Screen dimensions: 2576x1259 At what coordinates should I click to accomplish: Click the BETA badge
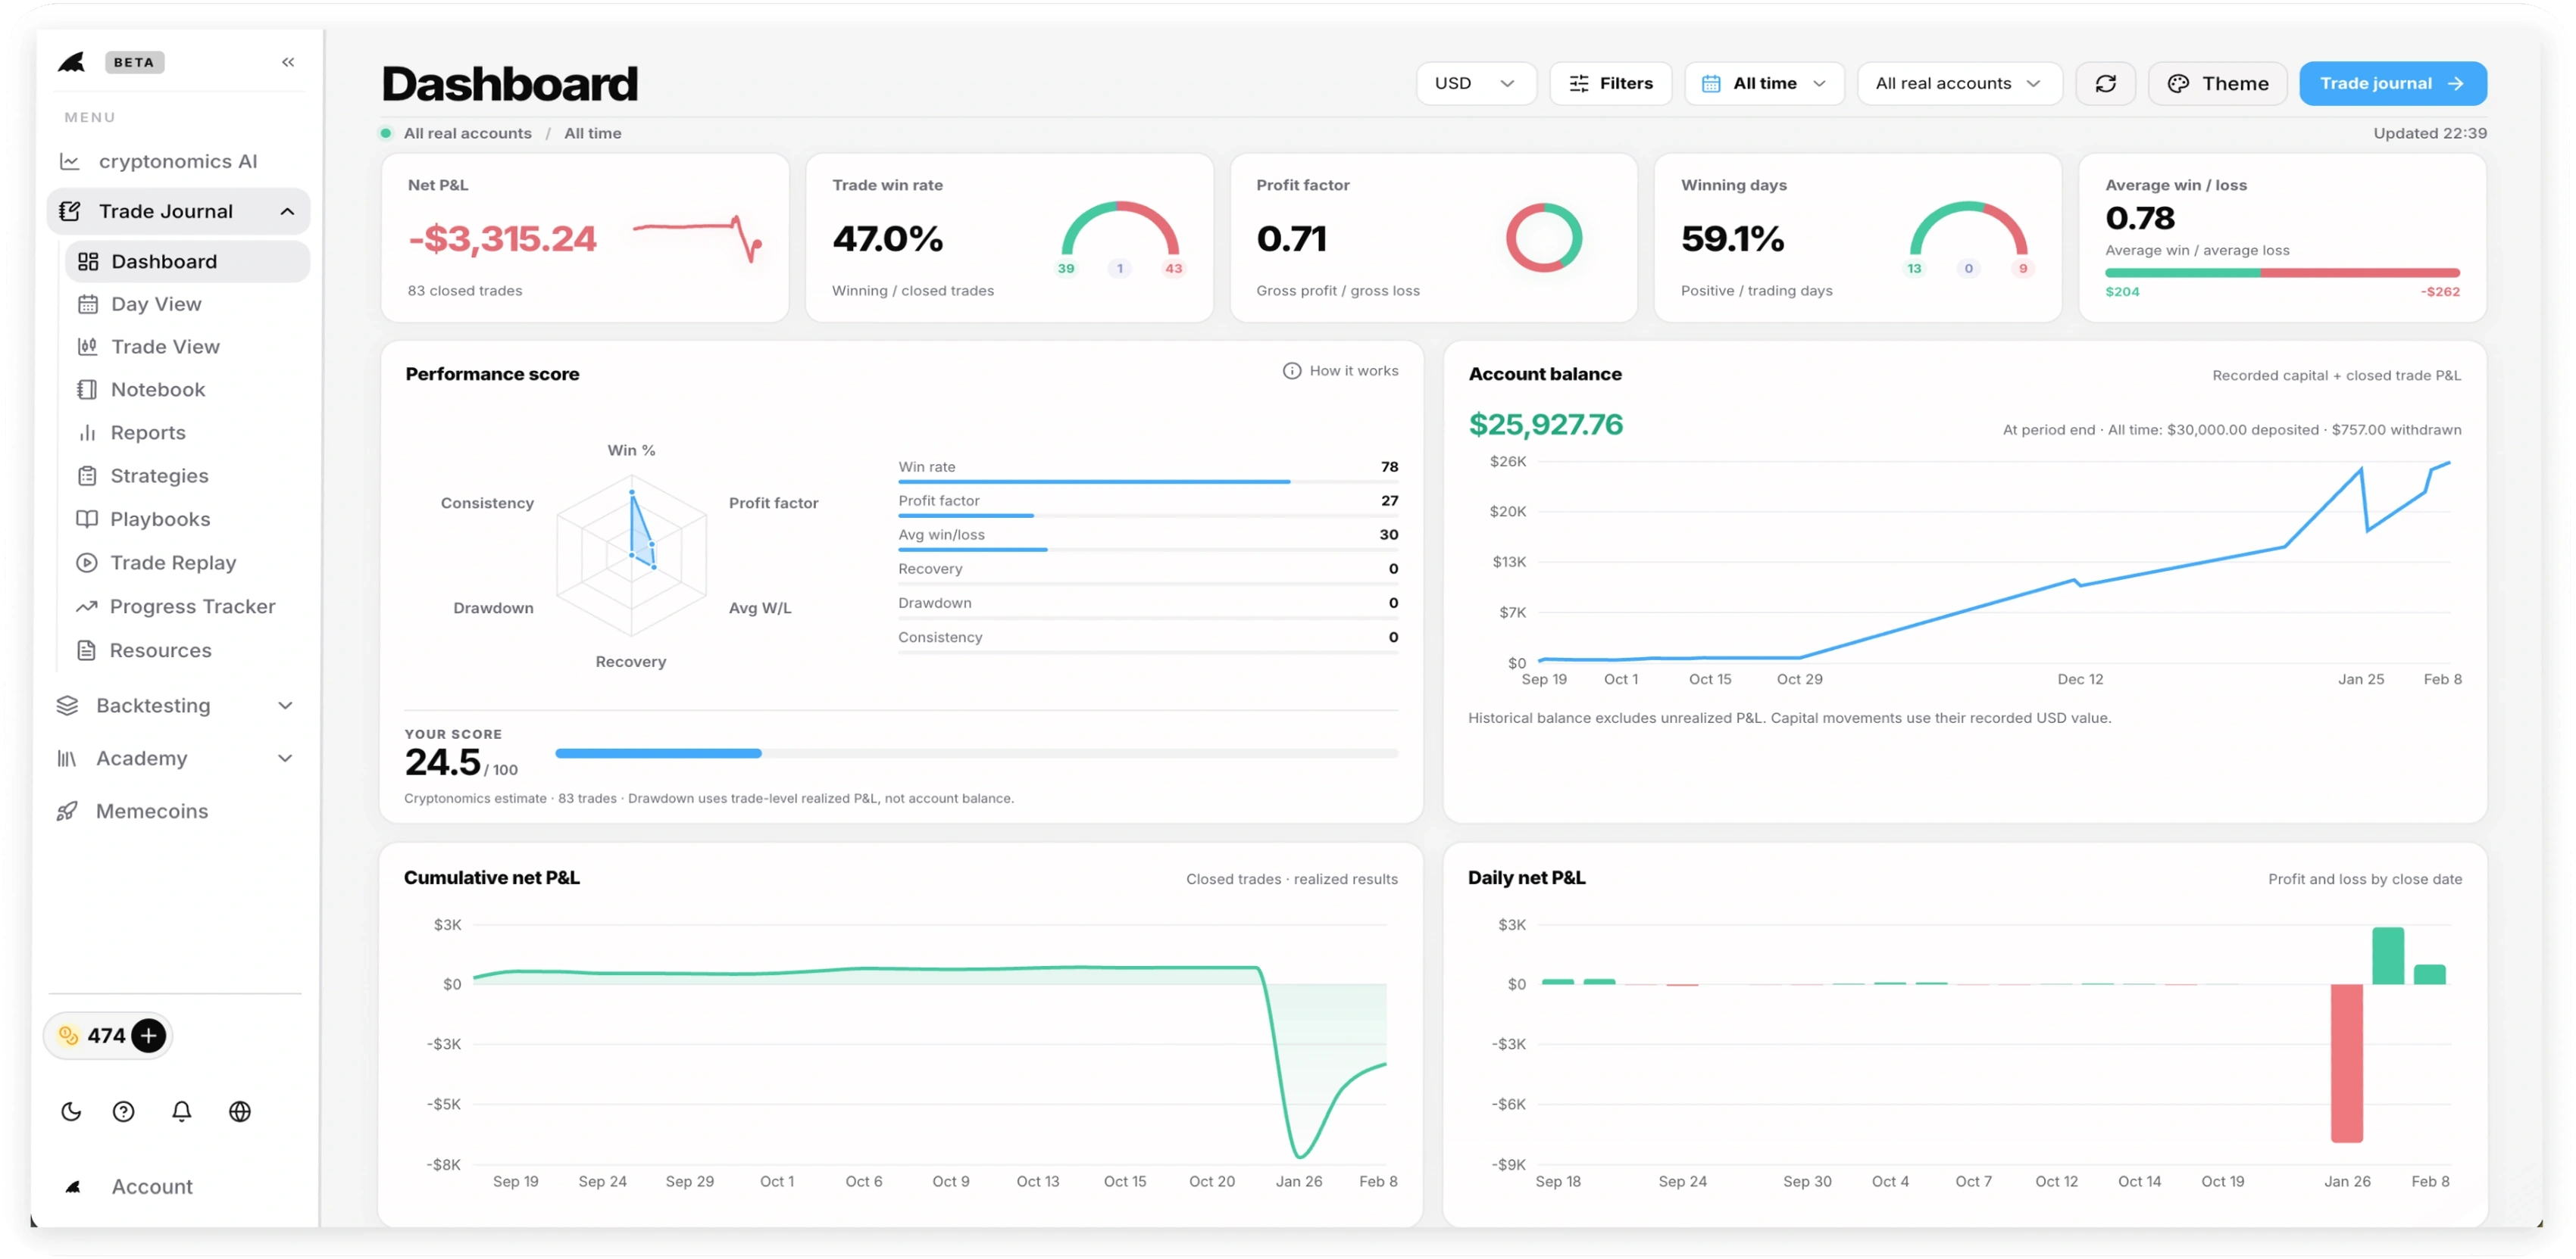134,62
